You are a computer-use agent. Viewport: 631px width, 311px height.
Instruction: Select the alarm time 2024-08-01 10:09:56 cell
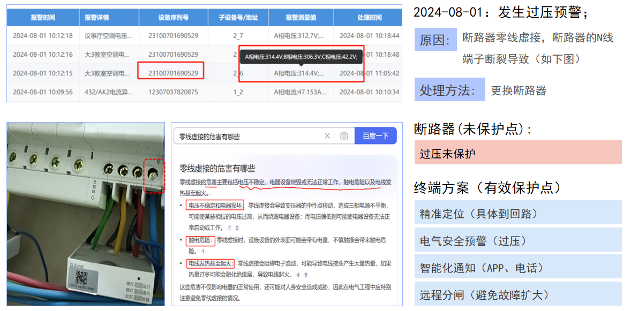tap(43, 92)
